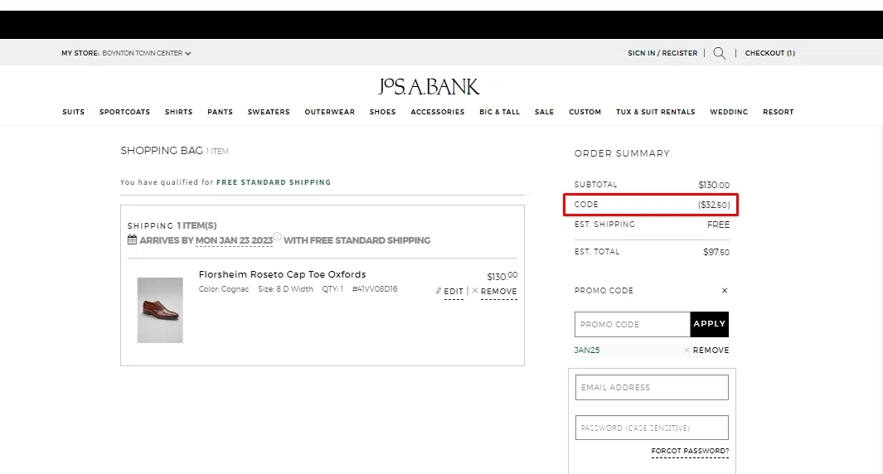
Task: Click the item number #41VV08D16
Action: pos(375,288)
